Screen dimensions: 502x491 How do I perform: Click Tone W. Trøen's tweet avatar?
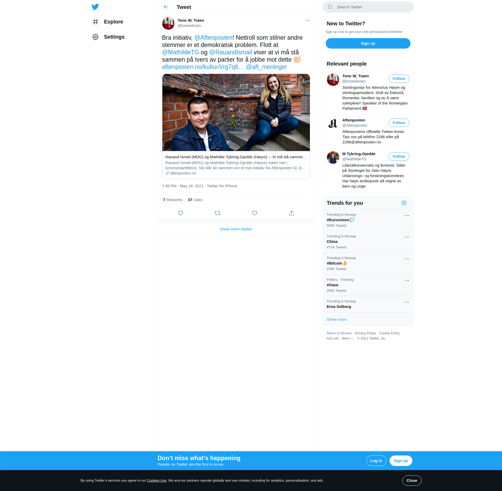click(x=168, y=24)
